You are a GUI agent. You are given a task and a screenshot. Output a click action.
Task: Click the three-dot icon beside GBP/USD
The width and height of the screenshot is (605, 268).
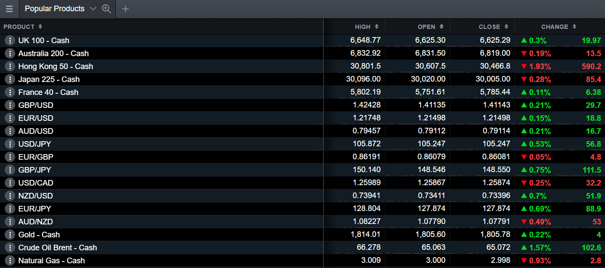pyautogui.click(x=10, y=105)
